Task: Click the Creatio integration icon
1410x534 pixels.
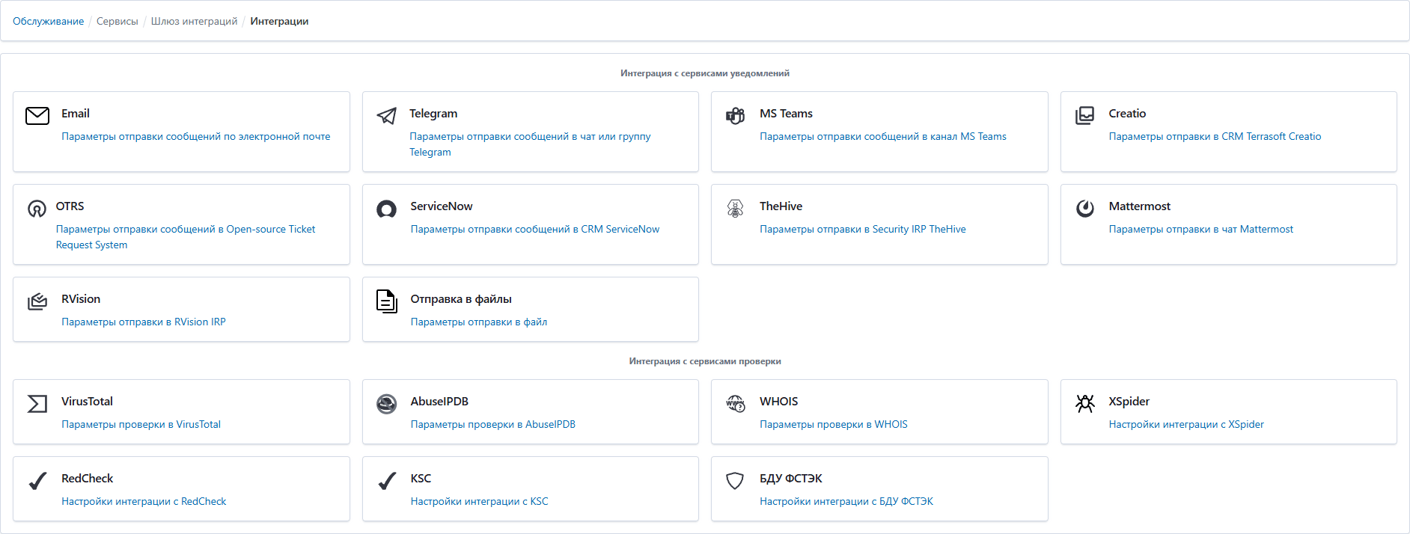Action: click(x=1084, y=115)
